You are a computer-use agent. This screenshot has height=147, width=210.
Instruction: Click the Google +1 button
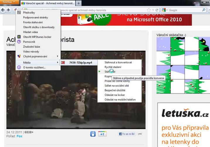[x=102, y=134]
